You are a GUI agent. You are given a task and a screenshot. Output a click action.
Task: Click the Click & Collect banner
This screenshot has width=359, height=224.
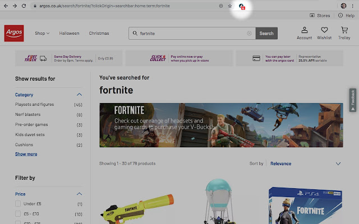coord(179,58)
